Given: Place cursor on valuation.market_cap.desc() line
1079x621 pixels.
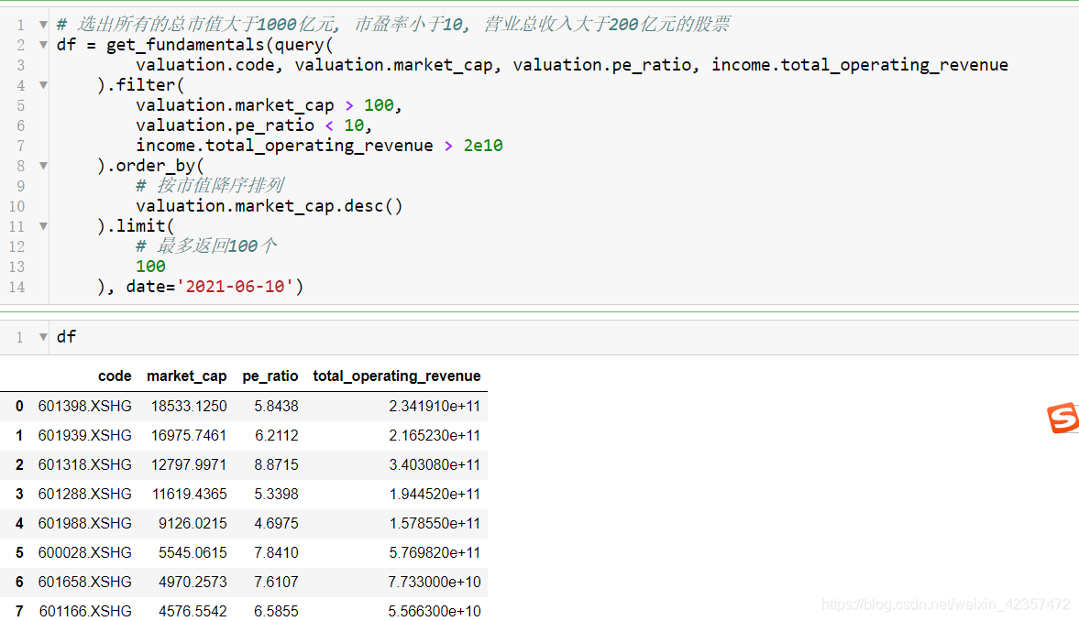Looking at the screenshot, I should pyautogui.click(x=269, y=206).
